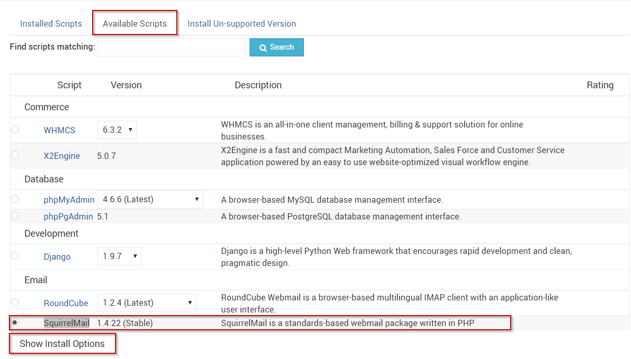Click the WHMCS description text
The width and height of the screenshot is (631, 359).
tap(372, 130)
